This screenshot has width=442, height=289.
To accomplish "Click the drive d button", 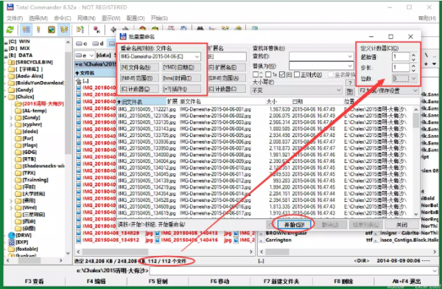I will tap(98, 43).
